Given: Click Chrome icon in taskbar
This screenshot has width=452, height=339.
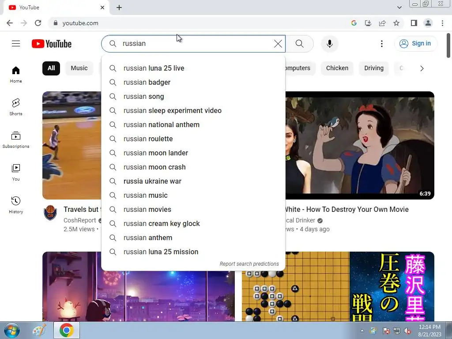Looking at the screenshot, I should point(67,330).
